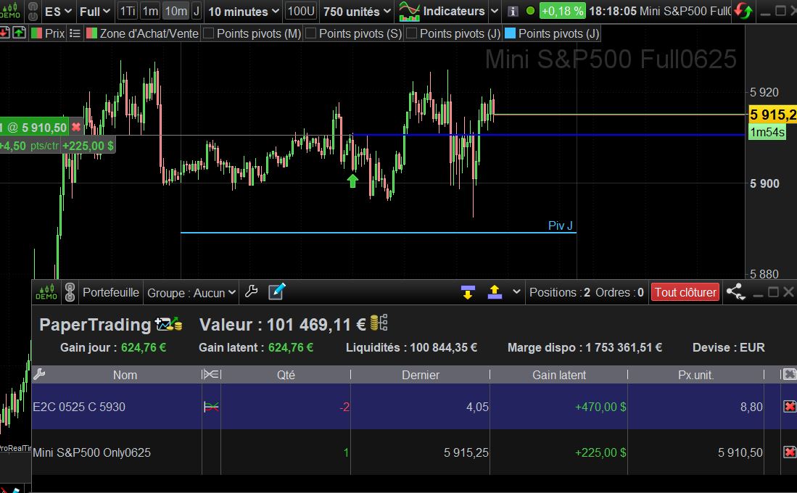Click the Tout clôturer button

(x=685, y=292)
